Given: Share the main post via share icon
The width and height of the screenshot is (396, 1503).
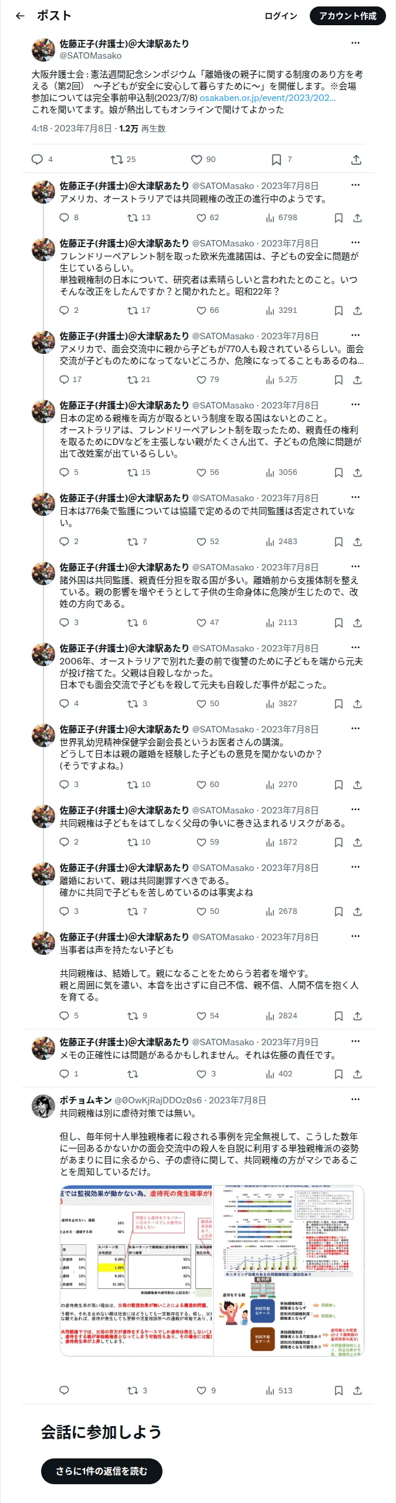Looking at the screenshot, I should pyautogui.click(x=356, y=159).
